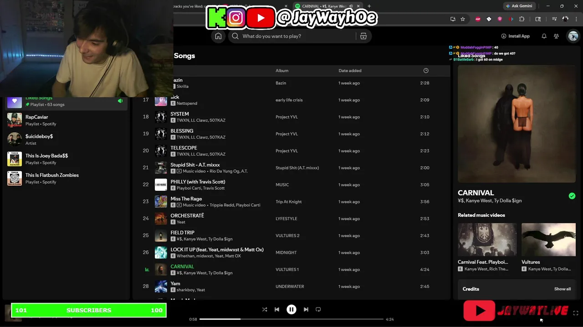Click 'What do you want to play?' search field

[291, 36]
